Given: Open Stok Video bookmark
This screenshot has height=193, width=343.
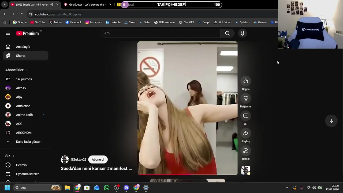Looking at the screenshot, I should [222, 22].
